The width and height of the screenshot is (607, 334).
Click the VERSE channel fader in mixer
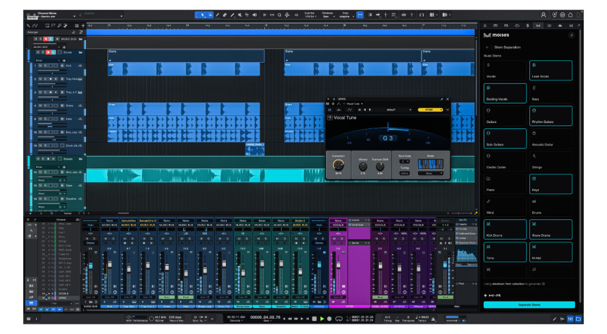coord(338,265)
